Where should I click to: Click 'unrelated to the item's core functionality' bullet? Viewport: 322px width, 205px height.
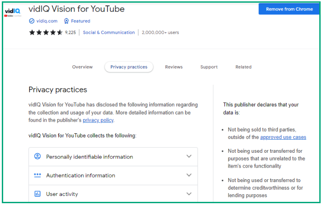coord(266,159)
